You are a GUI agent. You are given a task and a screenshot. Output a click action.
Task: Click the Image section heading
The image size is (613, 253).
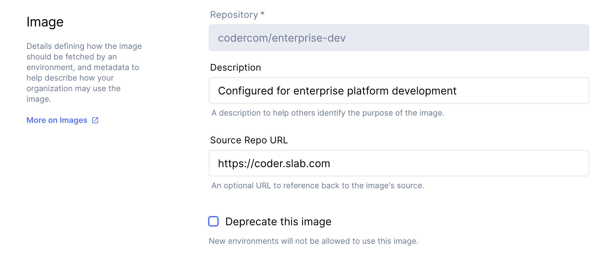pyautogui.click(x=45, y=22)
